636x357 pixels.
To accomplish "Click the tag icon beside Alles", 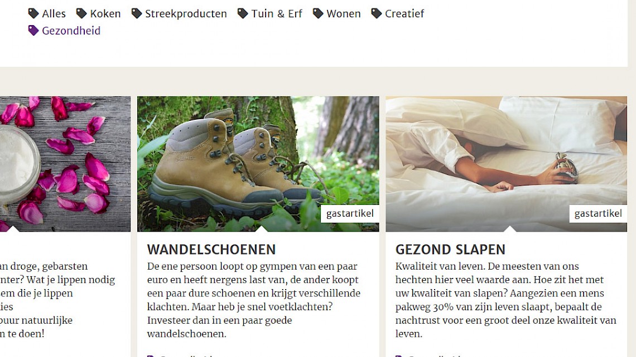I will pos(33,13).
